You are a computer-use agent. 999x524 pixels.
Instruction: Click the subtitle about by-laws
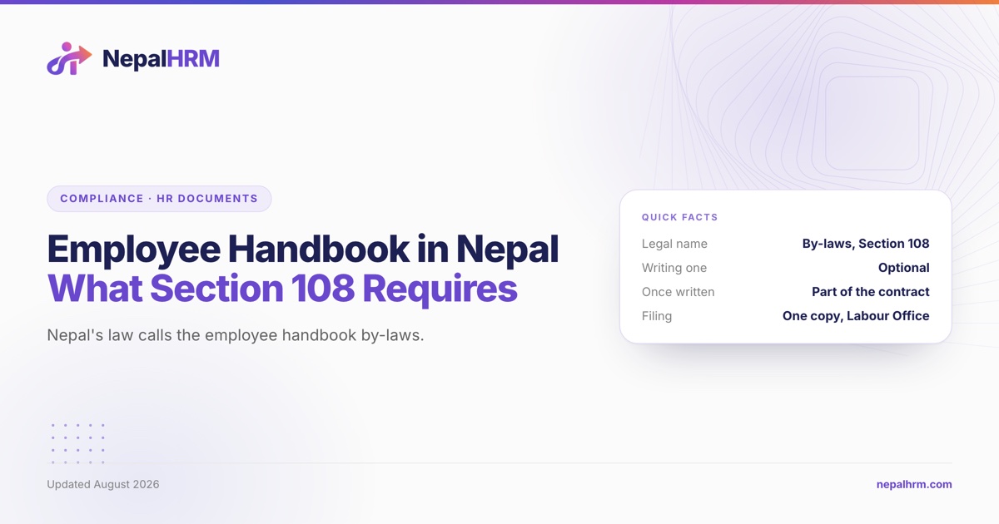(236, 336)
